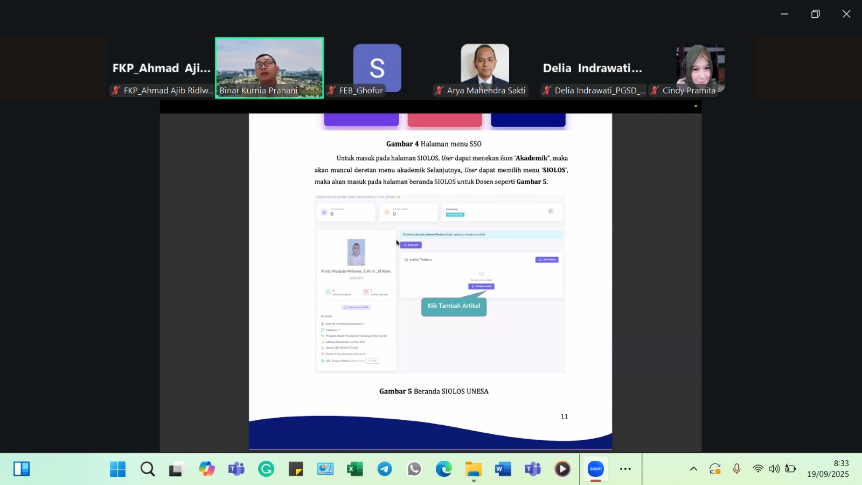Viewport: 862px width, 485px height.
Task: Open File Explorer from the taskbar
Action: coord(473,469)
